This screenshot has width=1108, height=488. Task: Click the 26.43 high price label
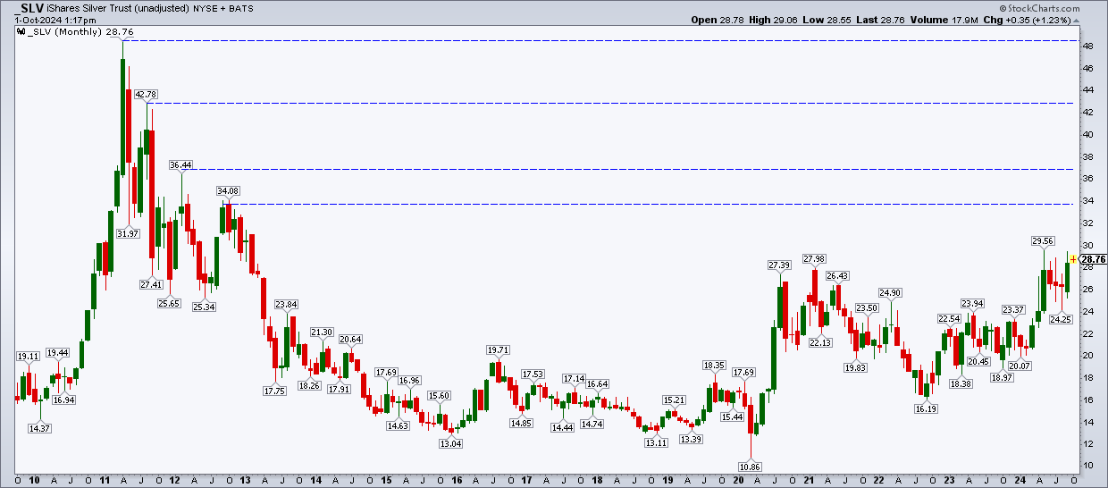[x=837, y=275]
